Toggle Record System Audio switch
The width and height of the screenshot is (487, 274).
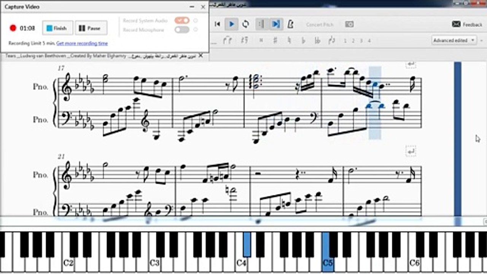182,20
